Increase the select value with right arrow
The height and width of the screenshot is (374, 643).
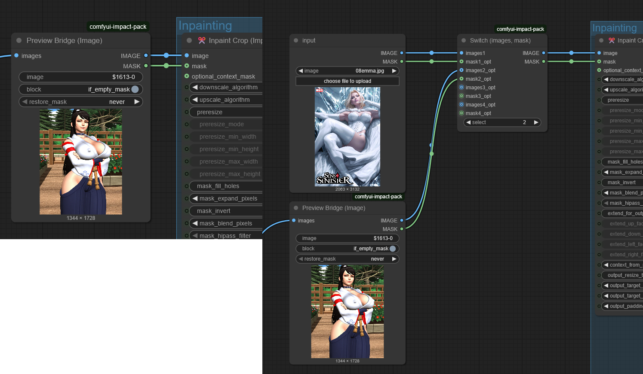point(536,122)
